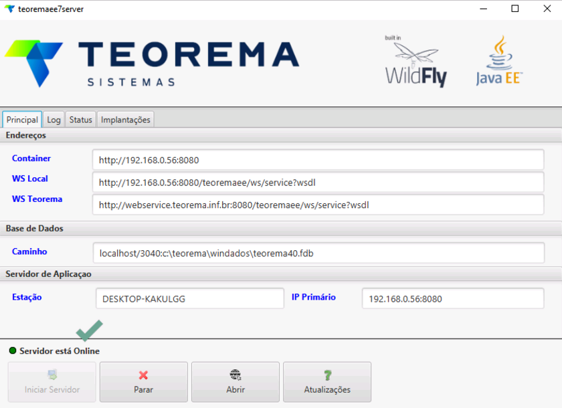Click the WildFly logo

point(416,62)
